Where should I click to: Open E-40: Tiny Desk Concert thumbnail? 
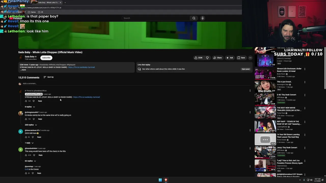point(265,99)
